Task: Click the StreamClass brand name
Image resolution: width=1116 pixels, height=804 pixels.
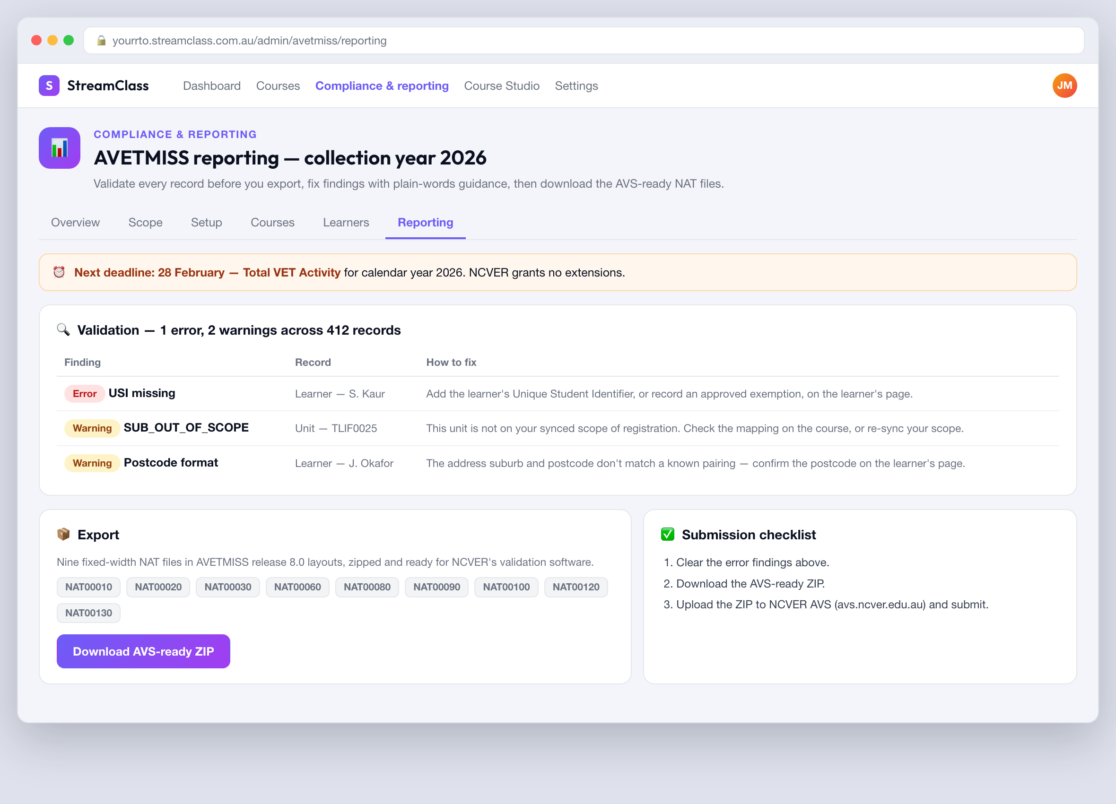Action: 108,86
